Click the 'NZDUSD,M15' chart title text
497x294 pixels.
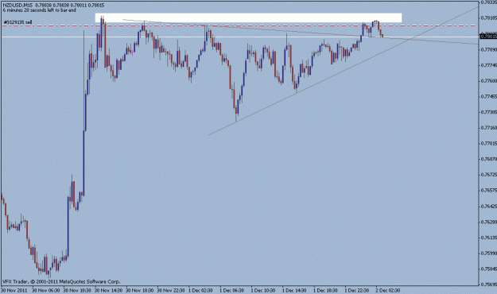coord(17,6)
